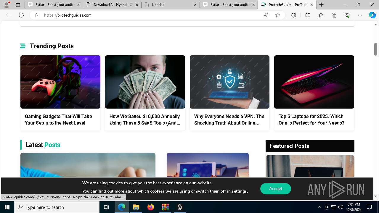This screenshot has width=379, height=213.
Task: Click the taskbar search box
Action: (x=57, y=207)
